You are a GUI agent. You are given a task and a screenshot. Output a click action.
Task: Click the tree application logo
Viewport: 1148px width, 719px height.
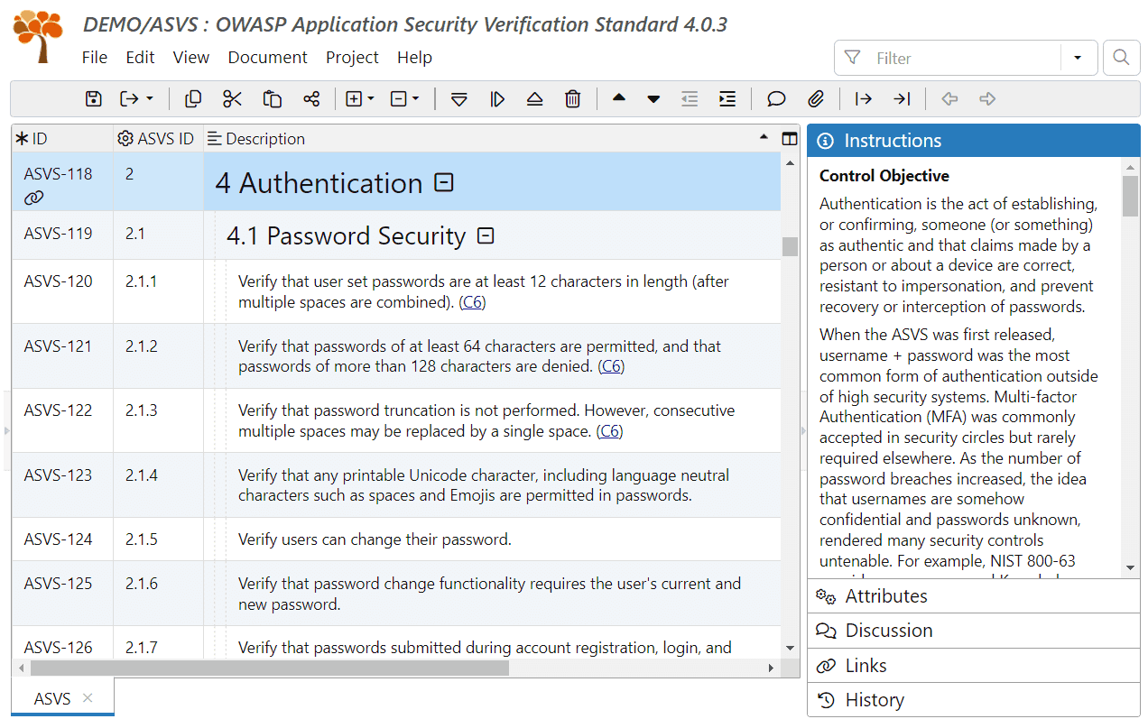(x=39, y=36)
